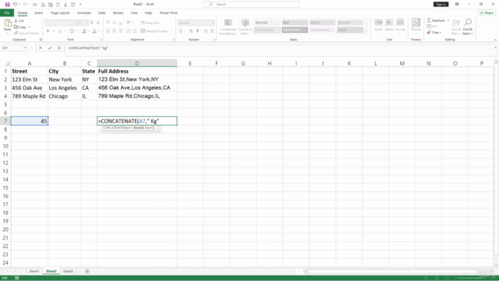Cancel the formula entry with the X button
Screen dimensions: 499x281
click(41, 48)
